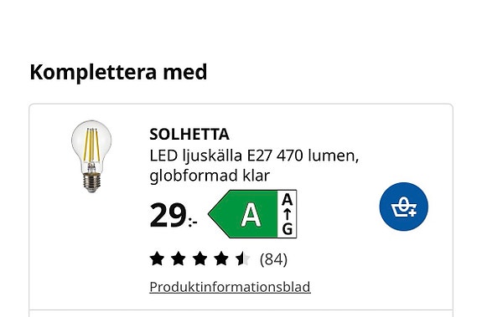Click the 29:- price
Image resolution: width=482 pixels, height=317 pixels.
[174, 216]
